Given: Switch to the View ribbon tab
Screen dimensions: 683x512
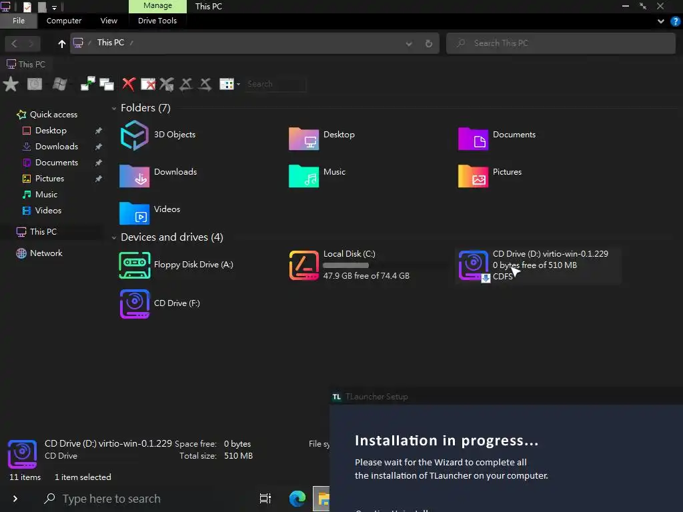Looking at the screenshot, I should [109, 21].
